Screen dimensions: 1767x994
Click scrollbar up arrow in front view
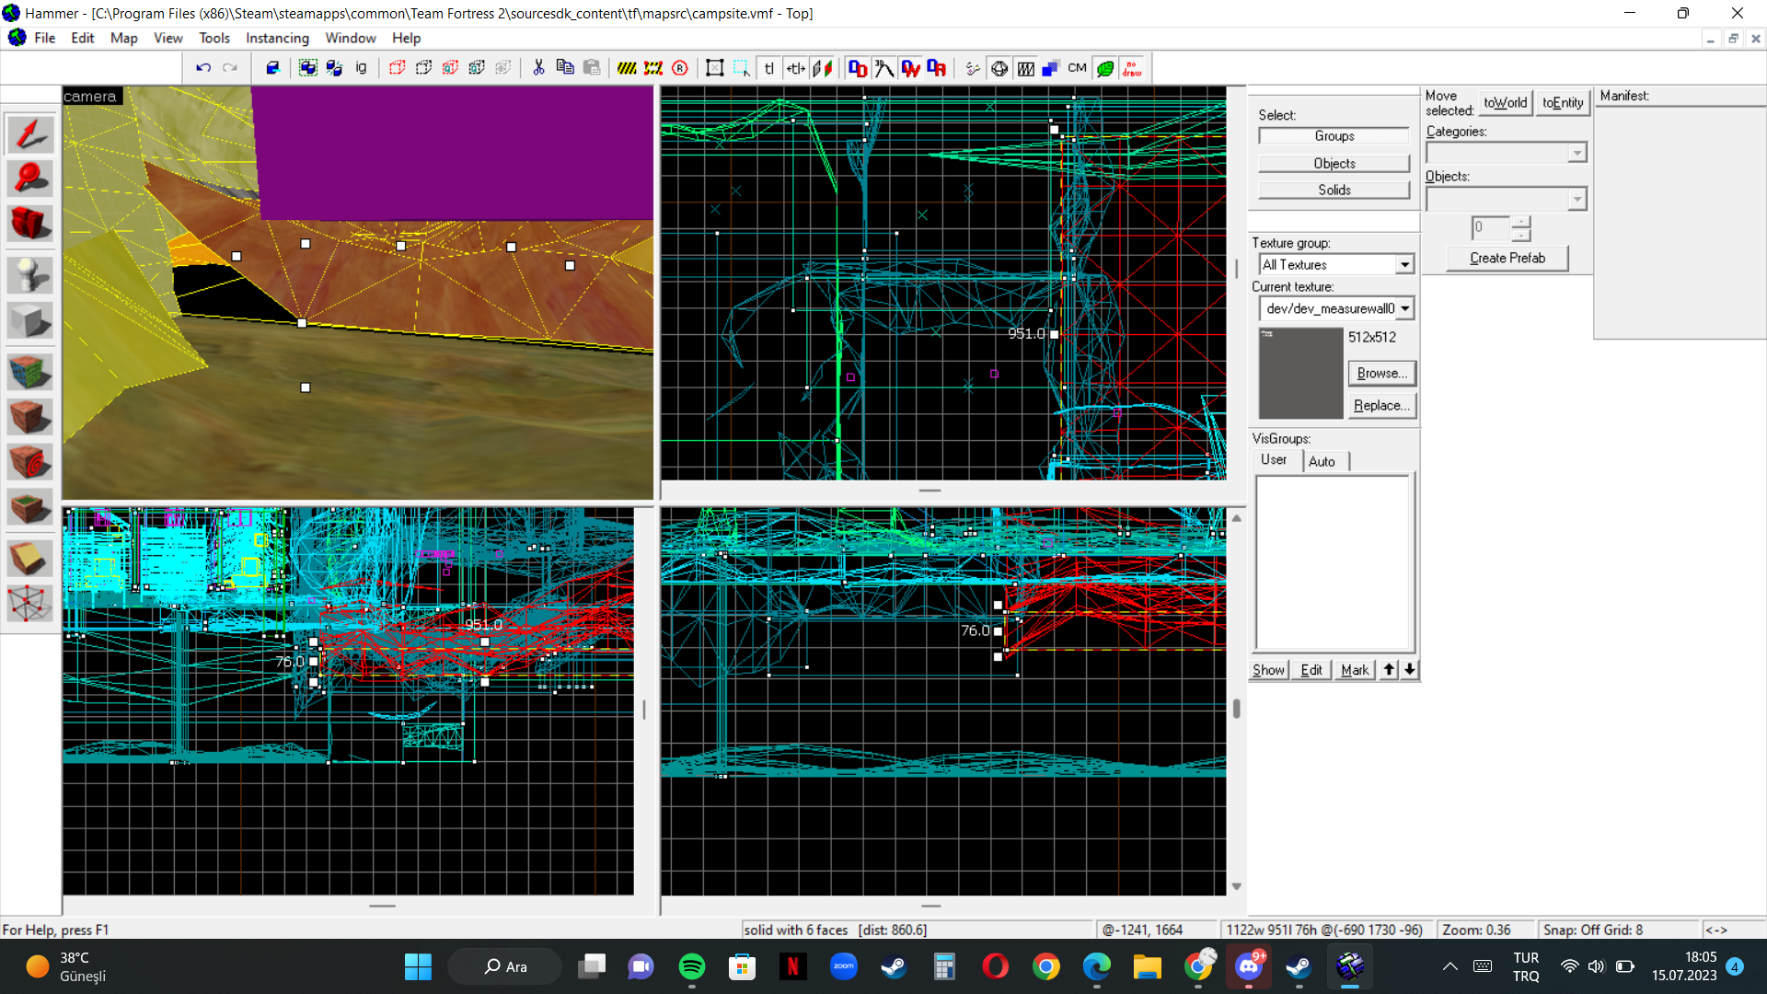pyautogui.click(x=1237, y=518)
